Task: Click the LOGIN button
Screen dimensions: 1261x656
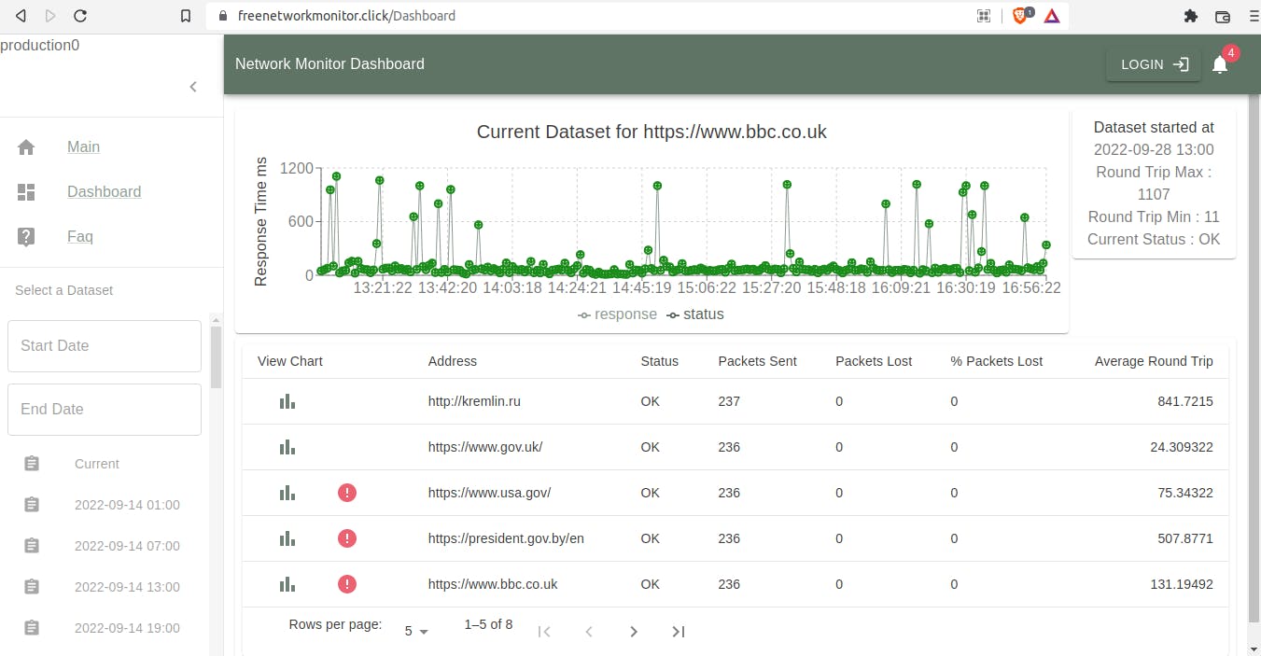Action: (1153, 64)
